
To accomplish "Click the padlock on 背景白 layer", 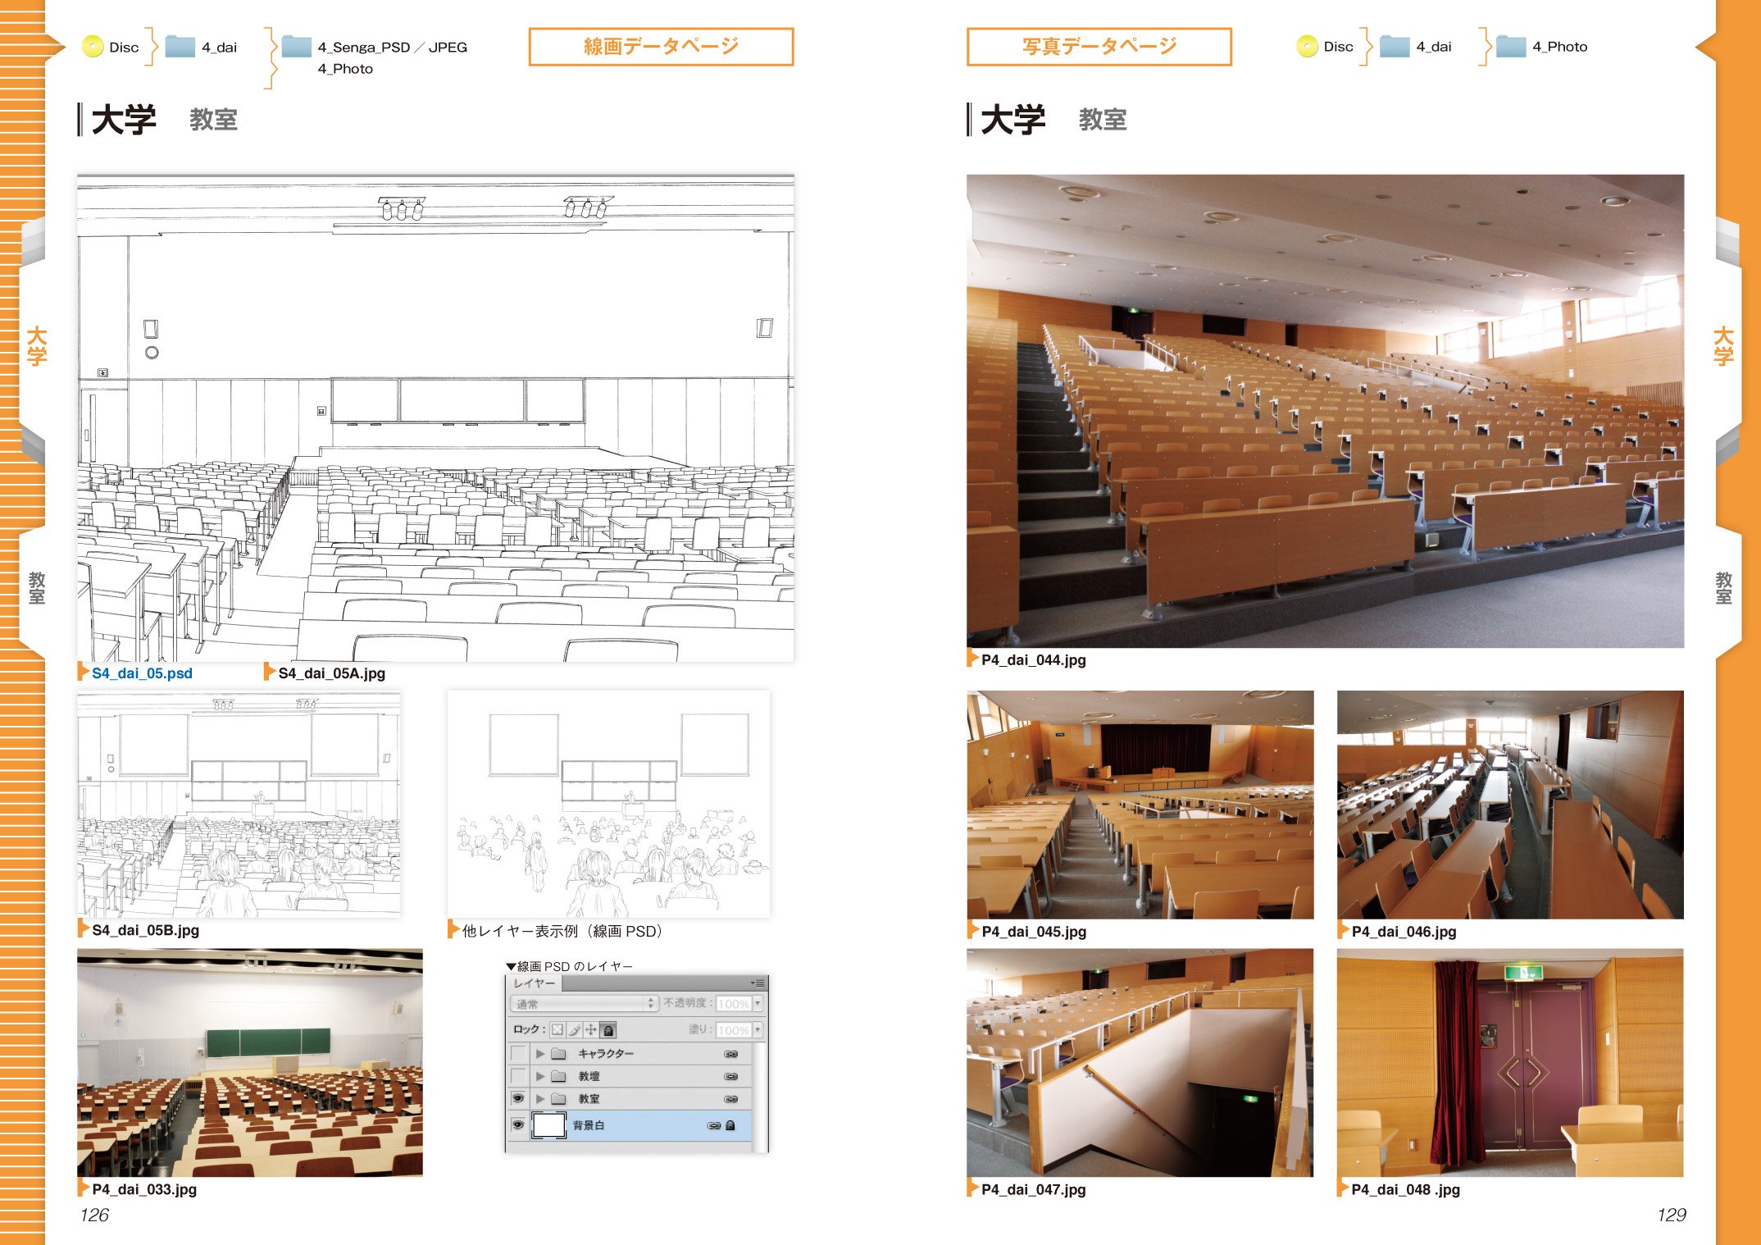I will [730, 1125].
